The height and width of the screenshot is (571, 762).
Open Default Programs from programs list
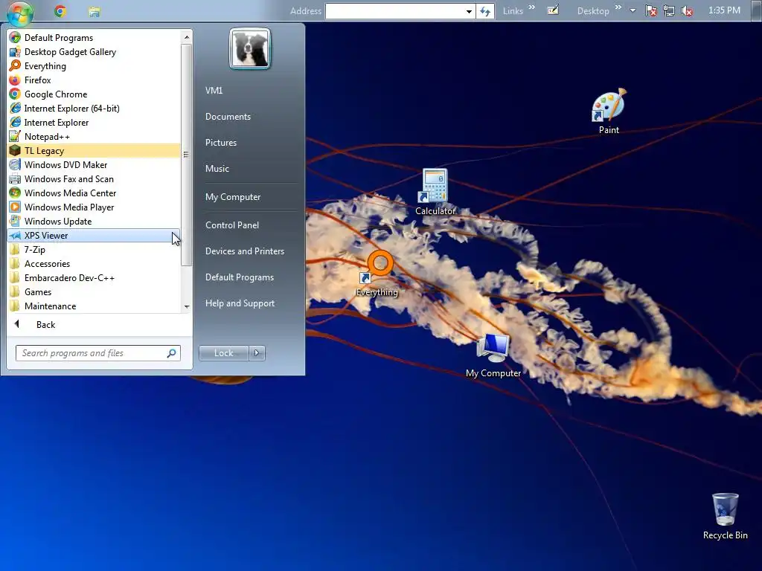[94, 38]
